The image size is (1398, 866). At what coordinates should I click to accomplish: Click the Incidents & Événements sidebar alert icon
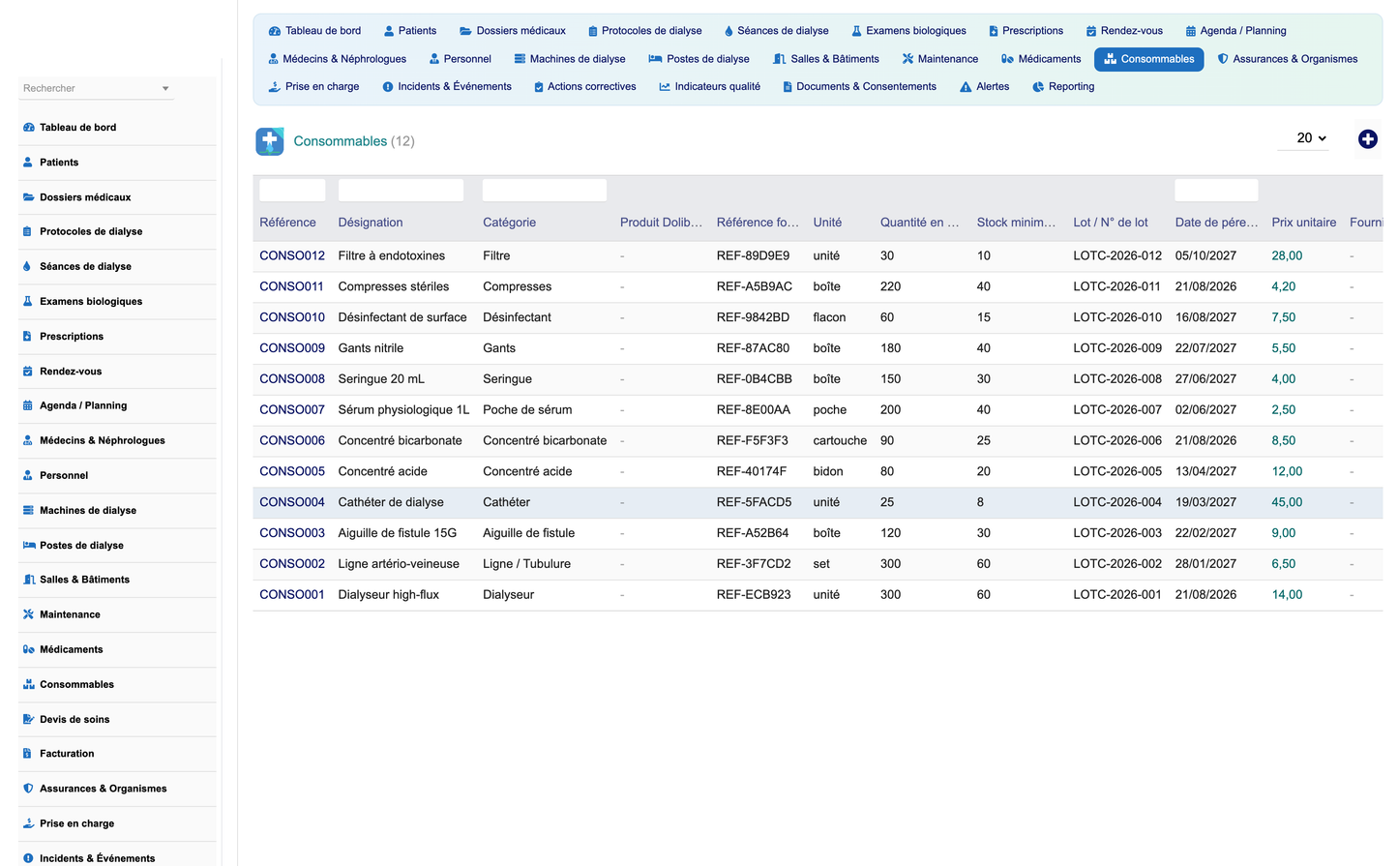(x=28, y=858)
